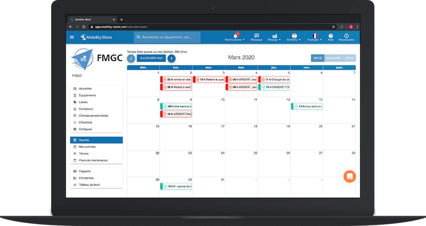Open the Français language dropdown
Image resolution: width=426 pixels, height=226 pixels.
[314, 38]
